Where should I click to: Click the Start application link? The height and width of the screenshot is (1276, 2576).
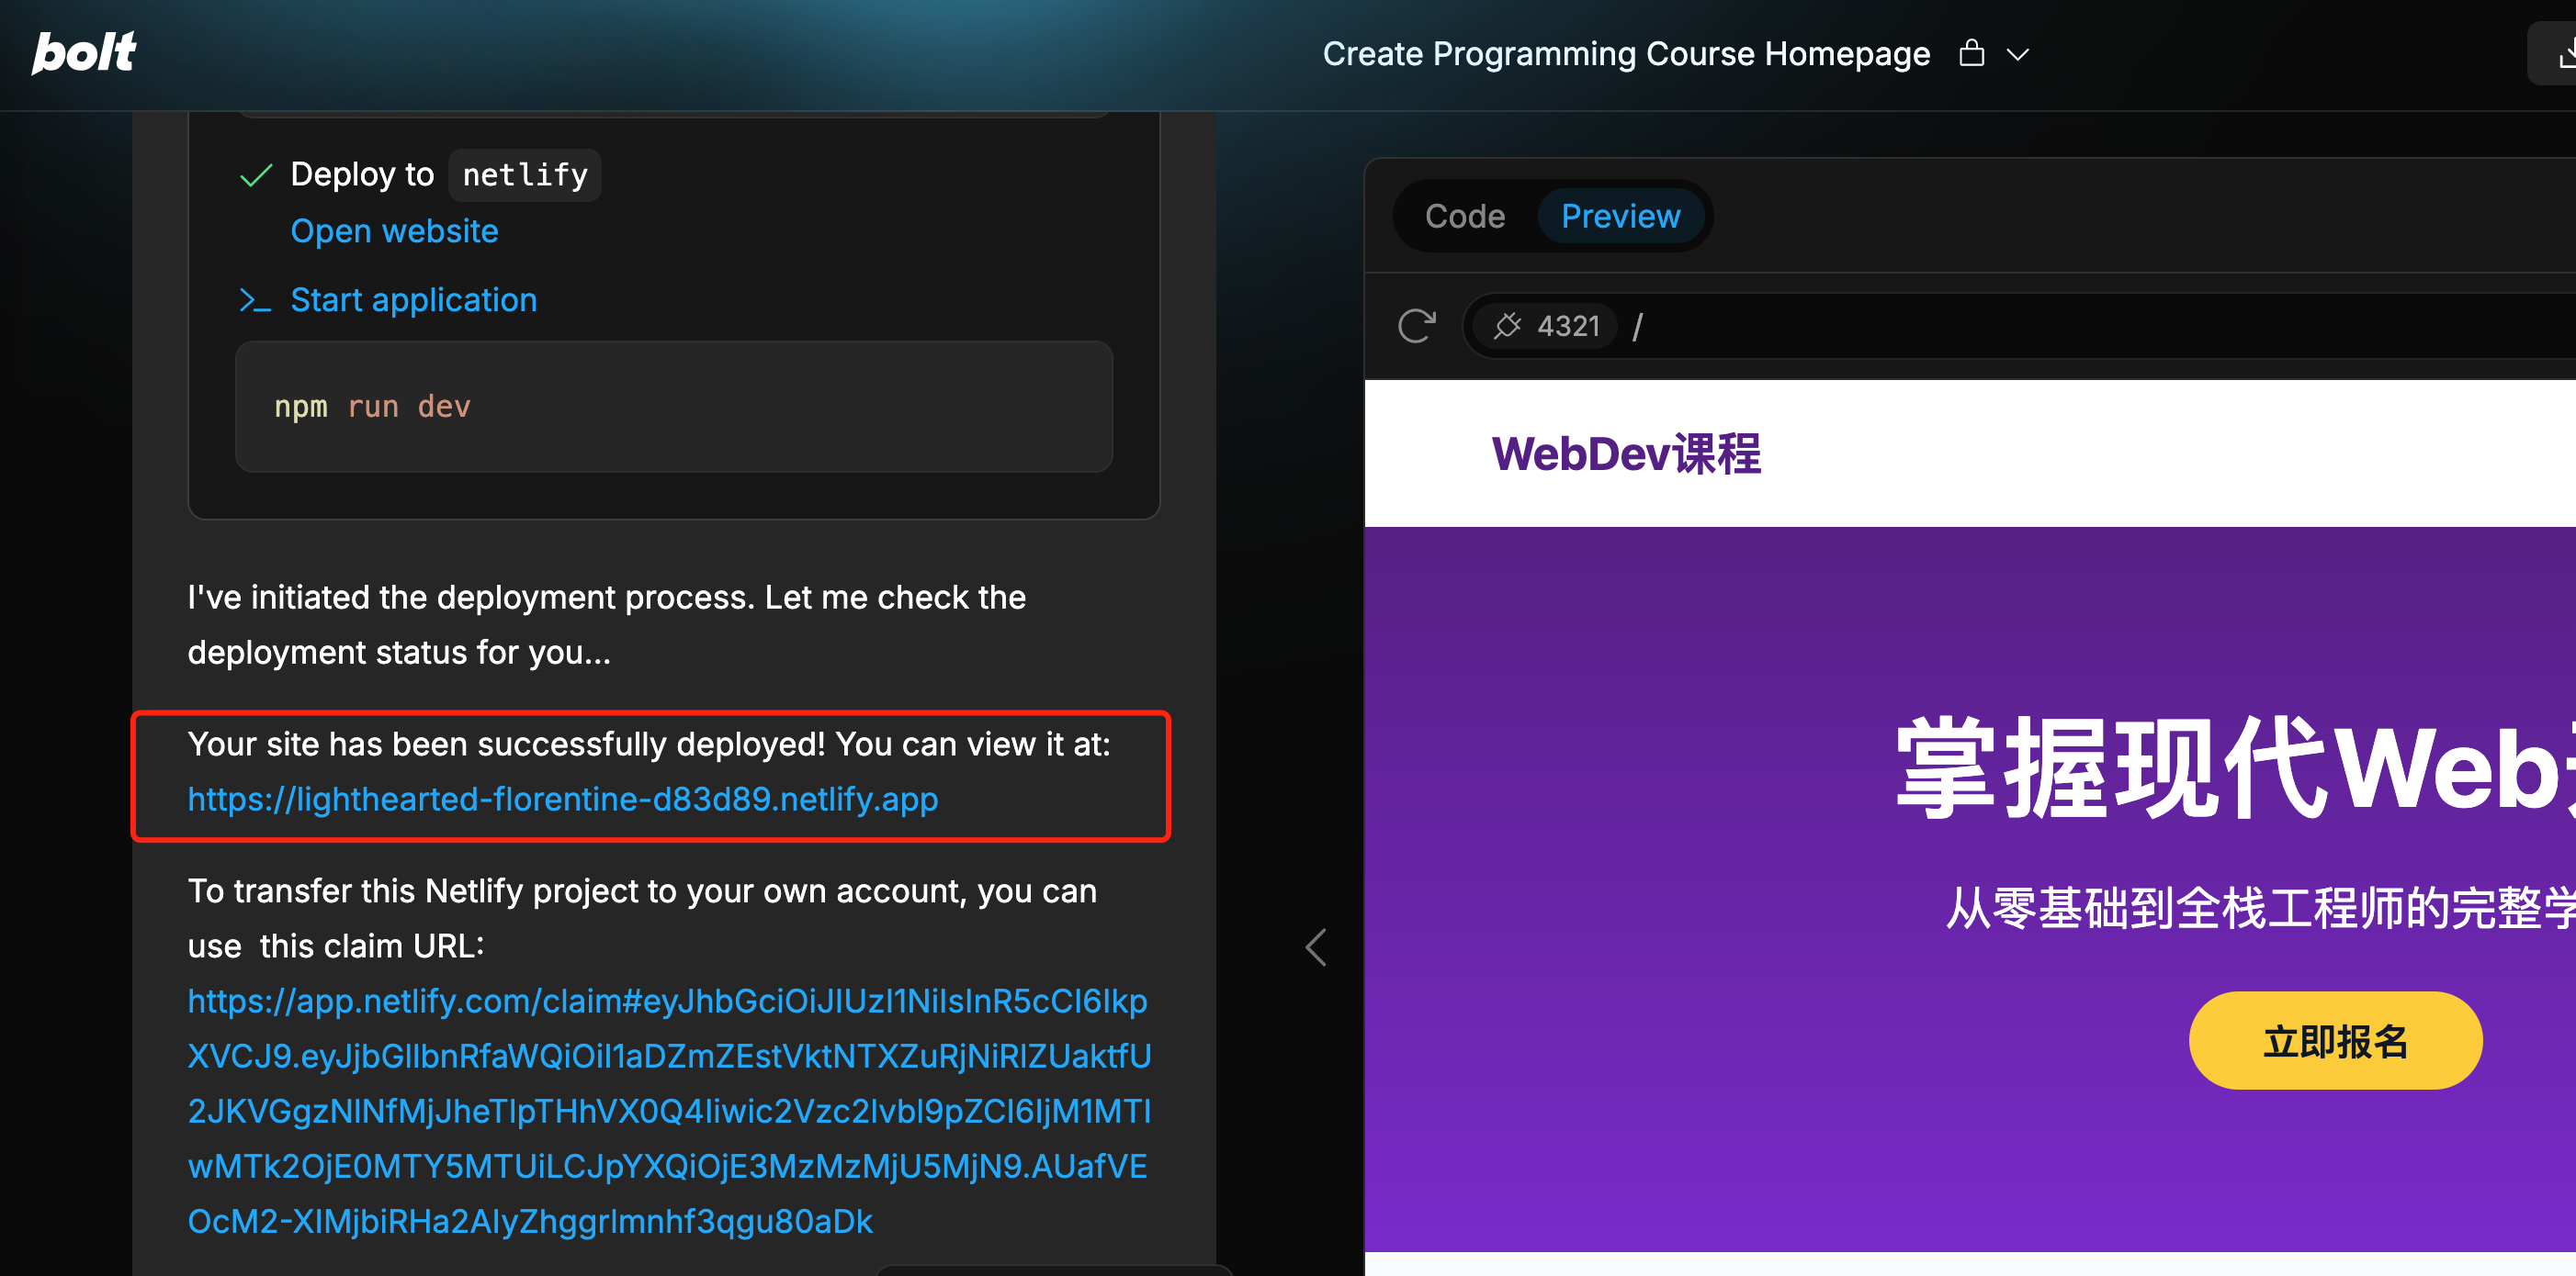coord(413,300)
